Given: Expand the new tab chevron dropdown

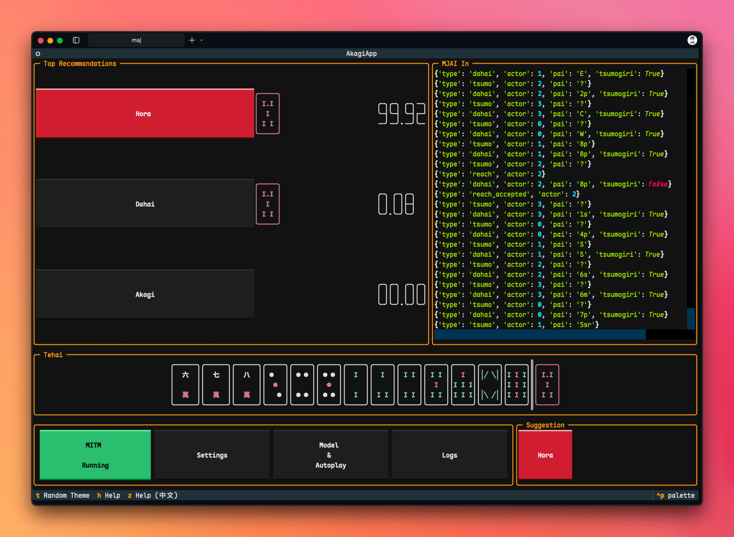Looking at the screenshot, I should pos(202,40).
